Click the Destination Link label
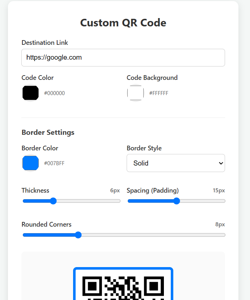The width and height of the screenshot is (250, 300). (45, 43)
